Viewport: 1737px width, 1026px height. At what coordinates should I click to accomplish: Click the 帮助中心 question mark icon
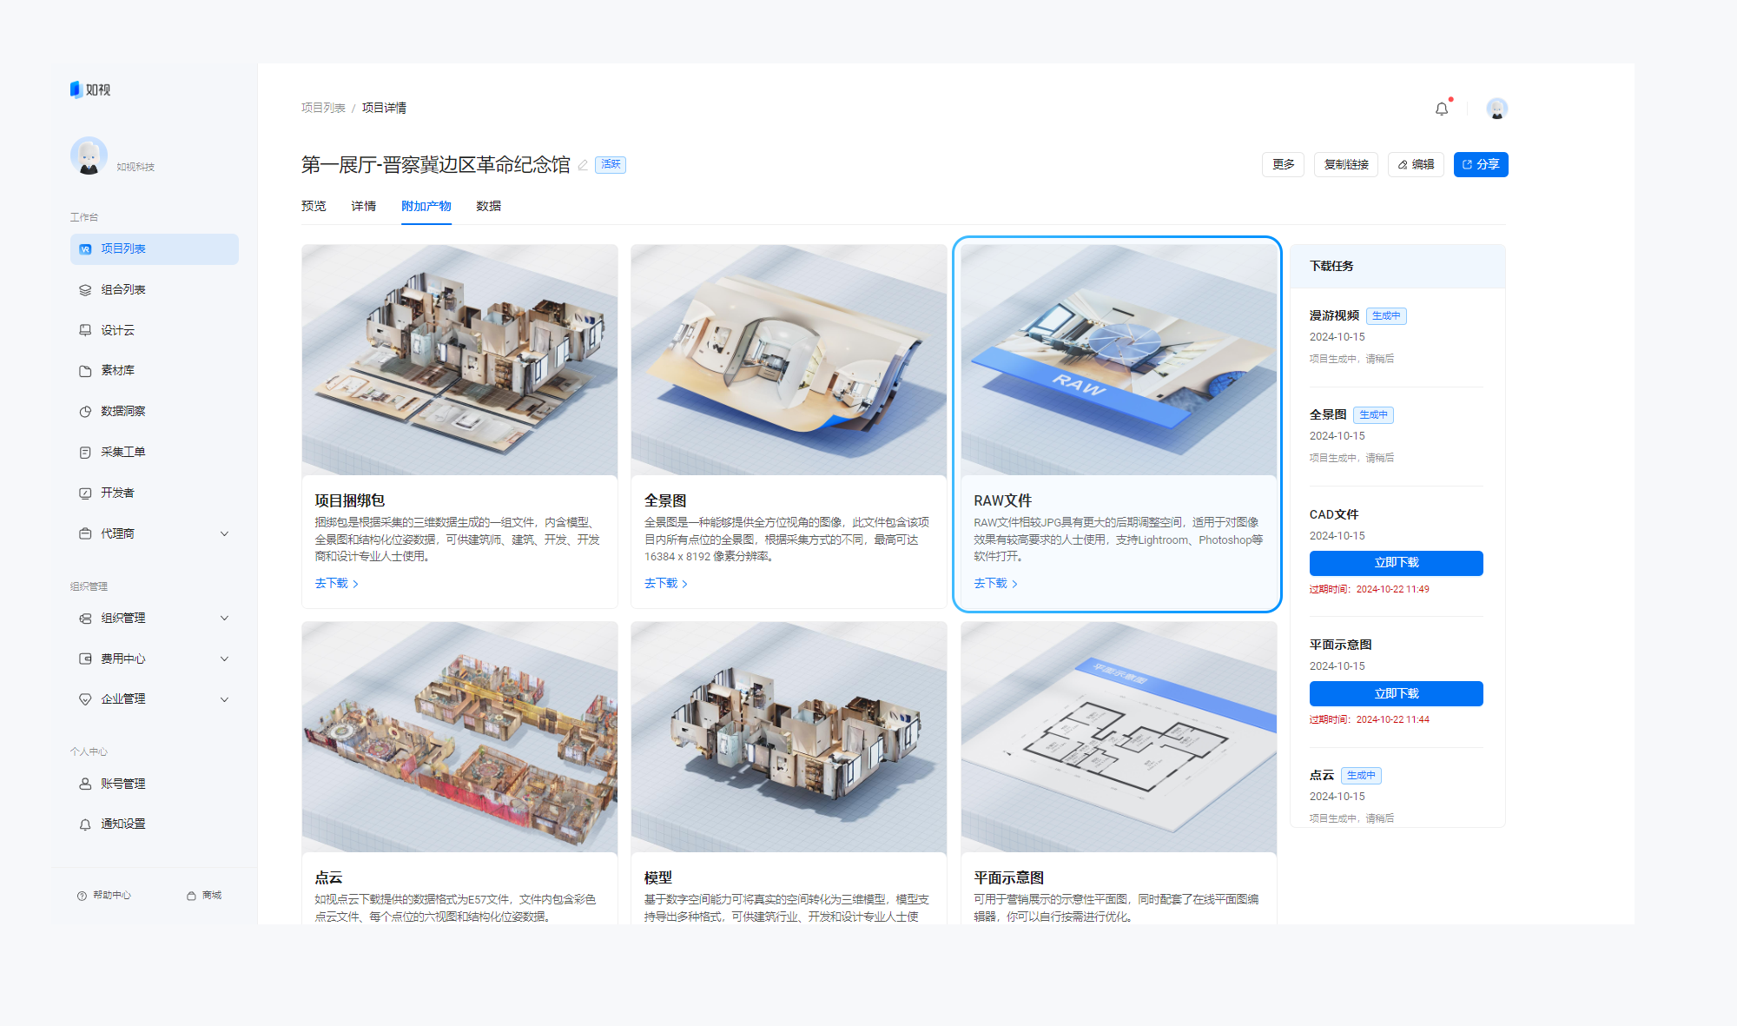pyautogui.click(x=82, y=896)
